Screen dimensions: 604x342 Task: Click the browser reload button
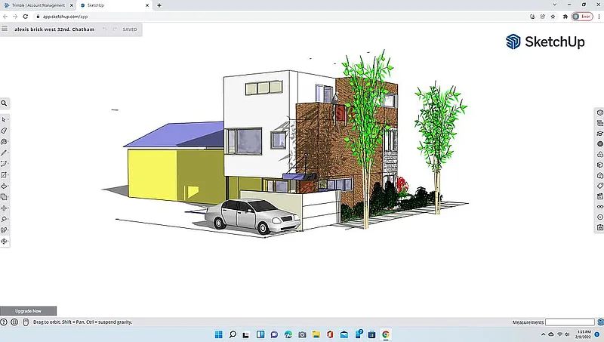26,16
